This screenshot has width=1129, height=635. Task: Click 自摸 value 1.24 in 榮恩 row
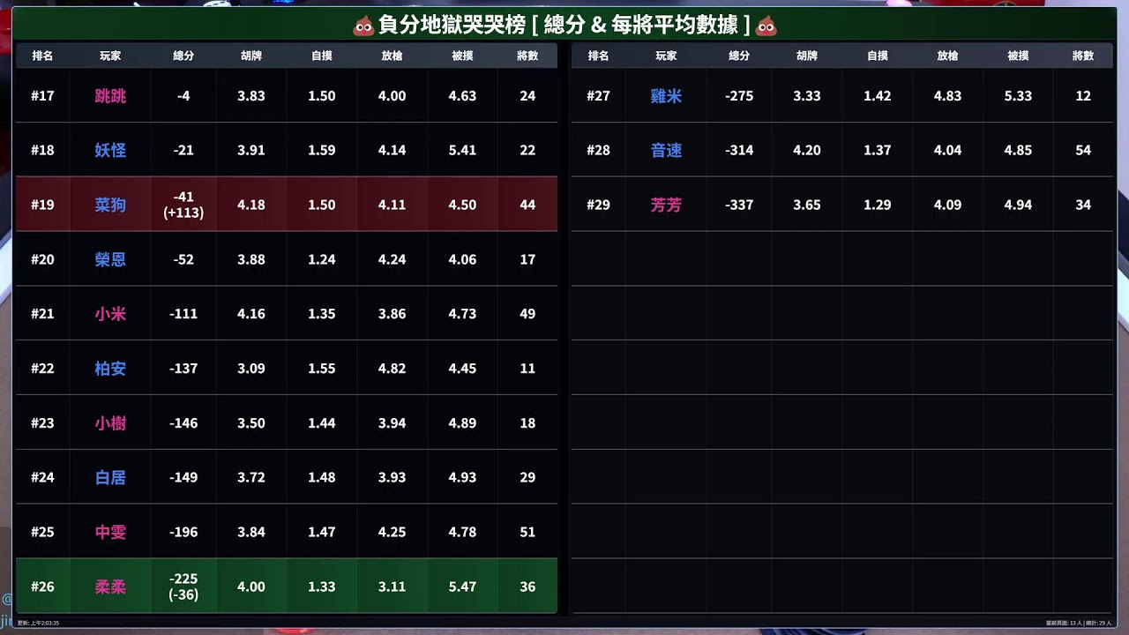coord(322,259)
